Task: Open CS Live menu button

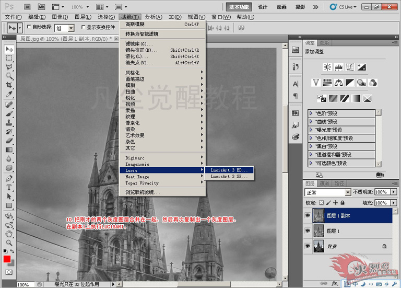Action: [x=343, y=7]
